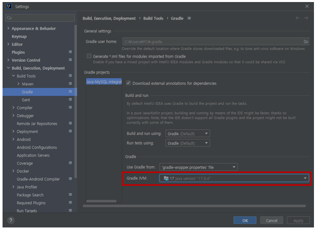The image size is (316, 230).
Task: Click project icon beside Gradle tree row
Action: 70,92
